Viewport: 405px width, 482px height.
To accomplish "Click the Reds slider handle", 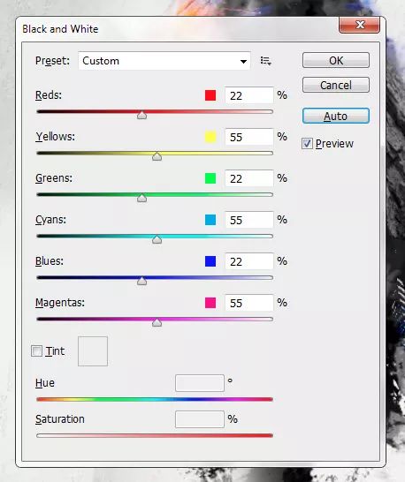I will coord(141,116).
